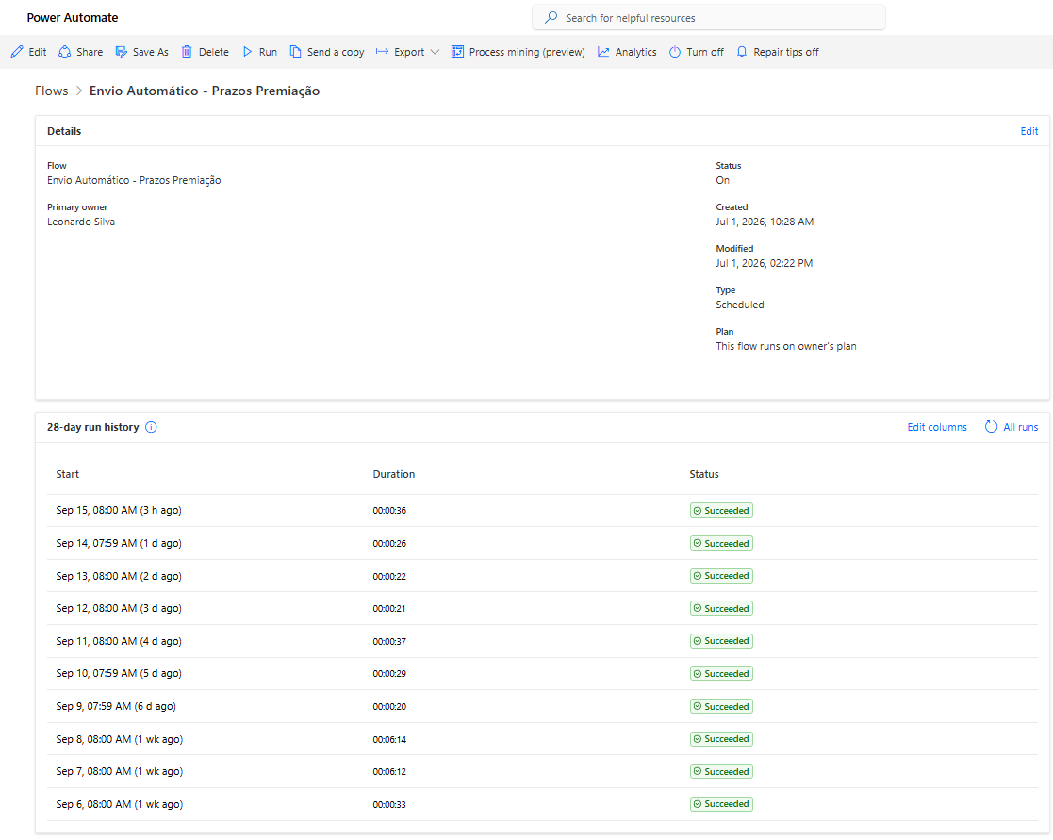Open the Sep 14, 07:59 AM run
The width and height of the screenshot is (1053, 840).
point(119,543)
